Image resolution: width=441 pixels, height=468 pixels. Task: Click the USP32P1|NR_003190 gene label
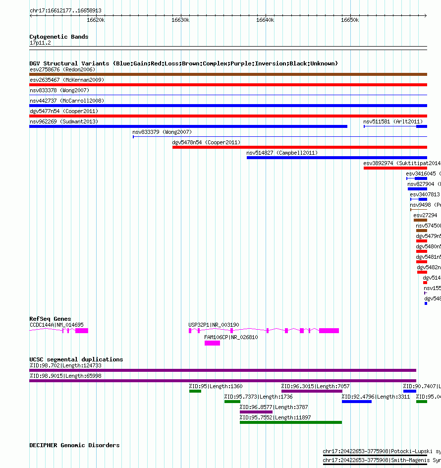(x=214, y=325)
